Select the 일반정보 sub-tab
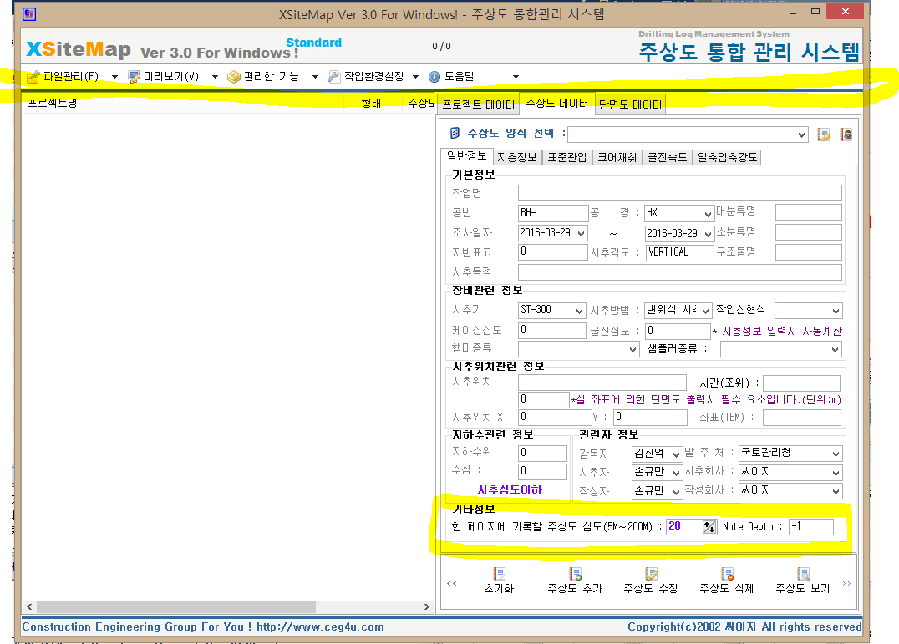Viewport: 899px width, 644px height. 467,156
